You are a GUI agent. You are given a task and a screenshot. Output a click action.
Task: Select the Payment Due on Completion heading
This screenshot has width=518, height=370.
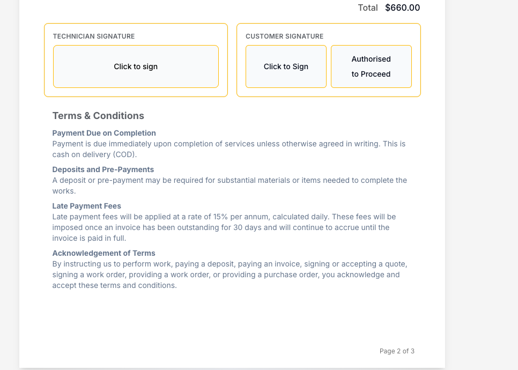pos(104,133)
